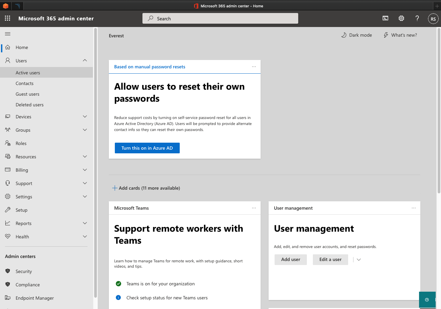Open Compliance admin center link
This screenshot has width=441, height=309.
pyautogui.click(x=46, y=285)
